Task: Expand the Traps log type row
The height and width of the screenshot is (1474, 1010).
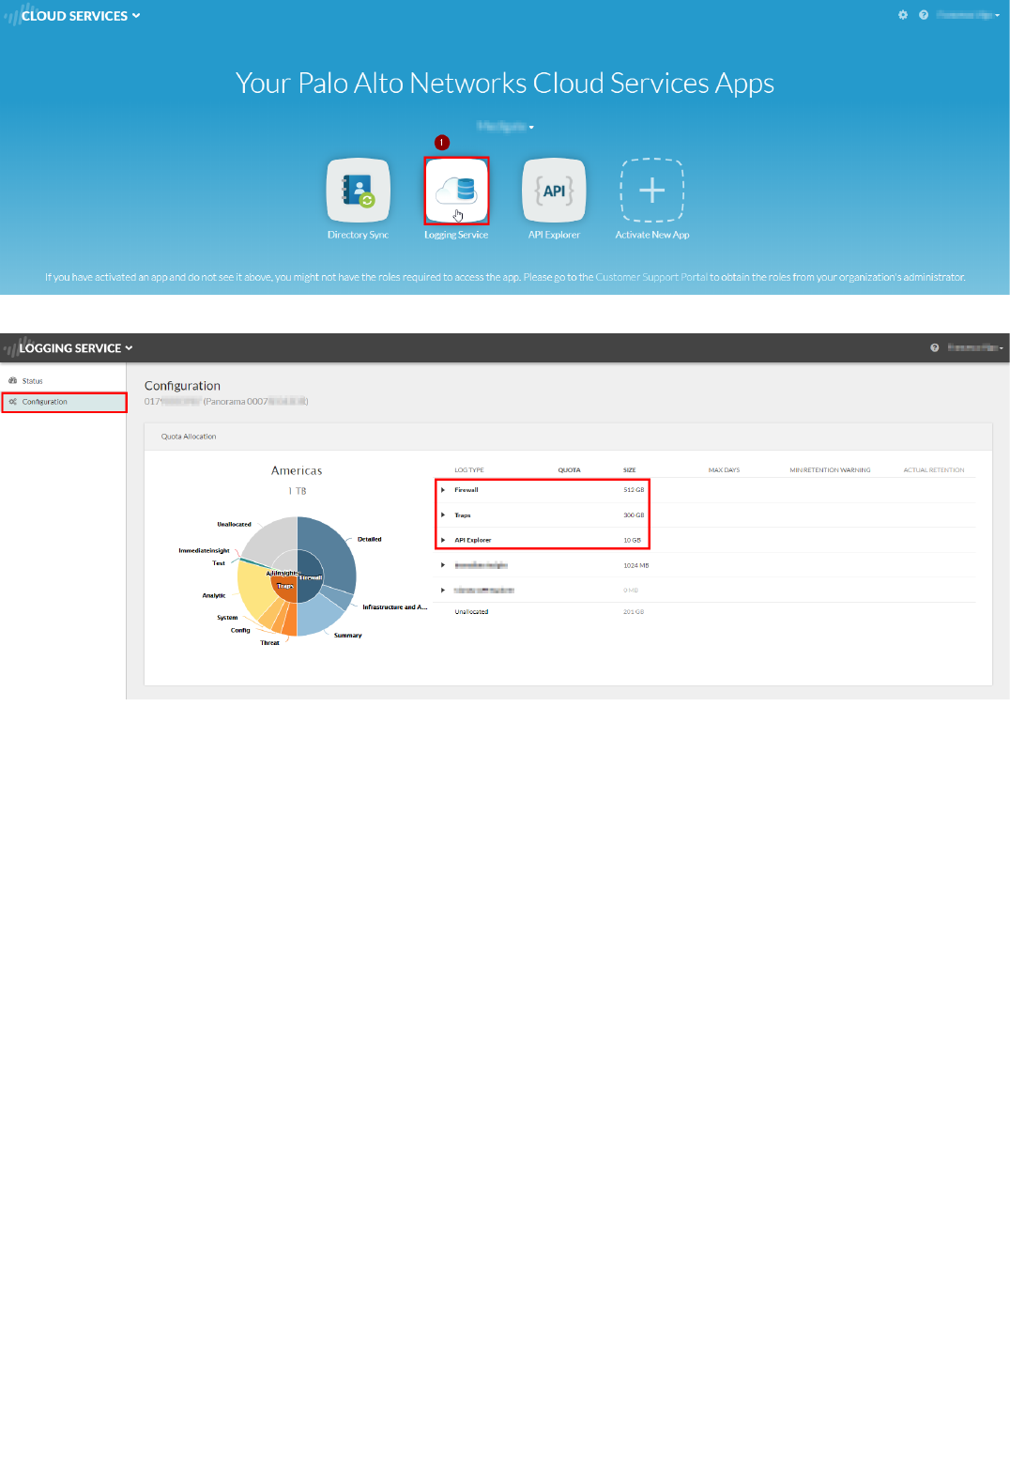Action: [443, 514]
